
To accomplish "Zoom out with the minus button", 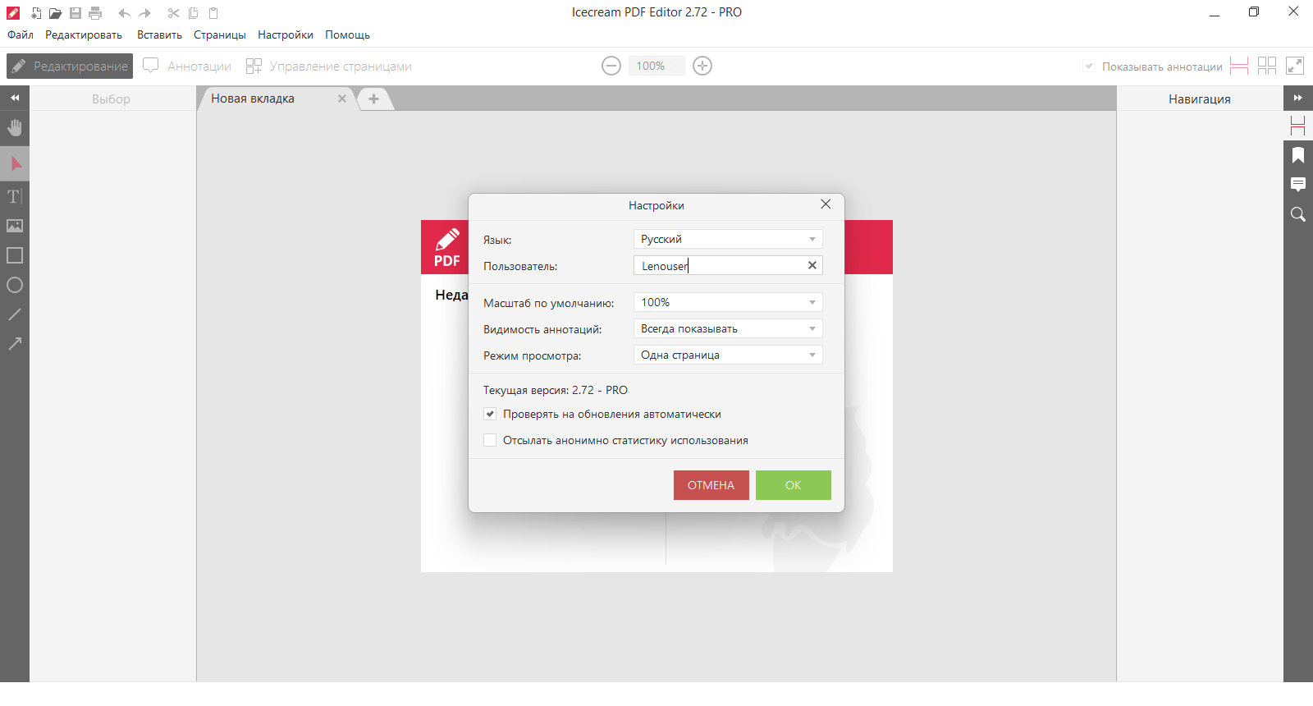I will 611,66.
